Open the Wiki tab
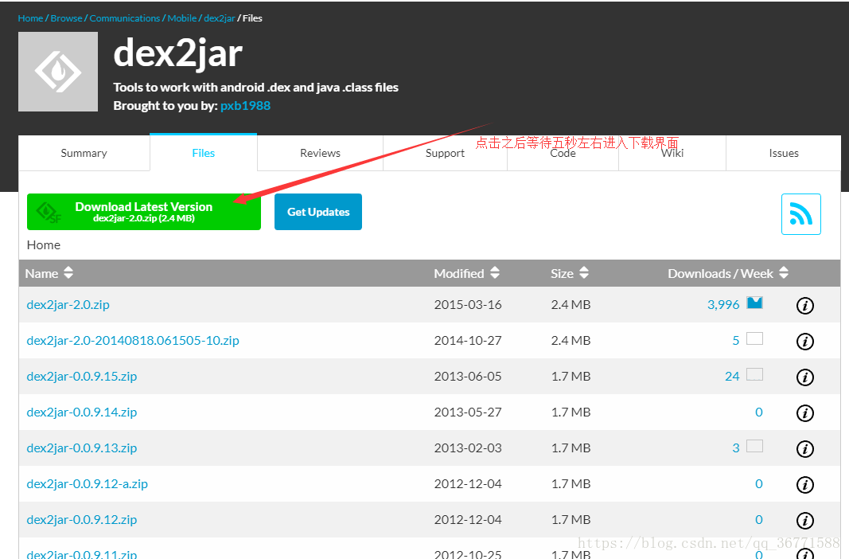 click(x=672, y=154)
